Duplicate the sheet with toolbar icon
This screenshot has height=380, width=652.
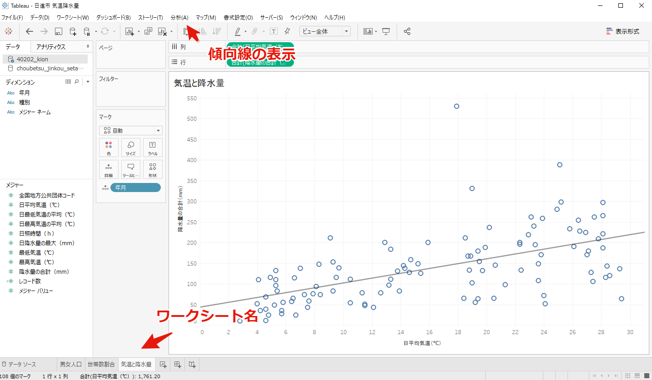click(148, 31)
